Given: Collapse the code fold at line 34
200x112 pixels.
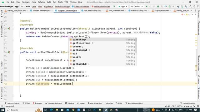Looking at the screenshot, I should coord(13,52).
